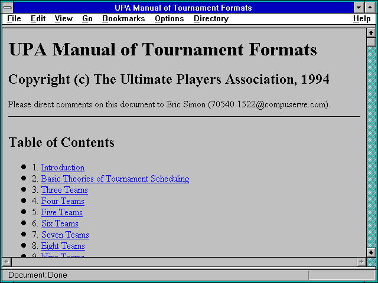This screenshot has height=283, width=378.
Task: Open the Go menu
Action: point(87,18)
